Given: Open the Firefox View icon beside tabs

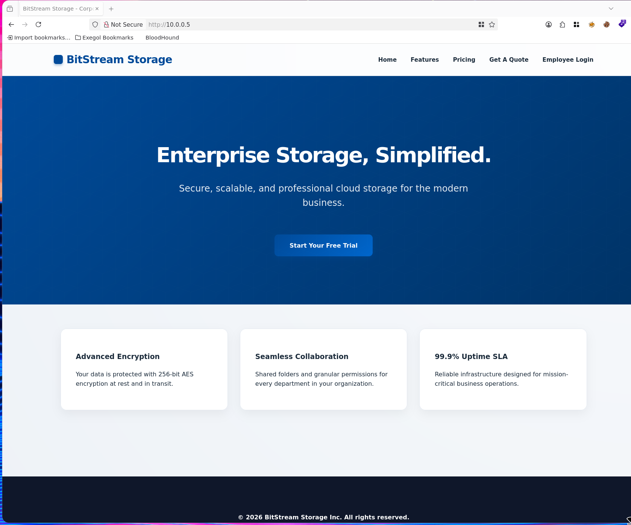Looking at the screenshot, I should [10, 9].
